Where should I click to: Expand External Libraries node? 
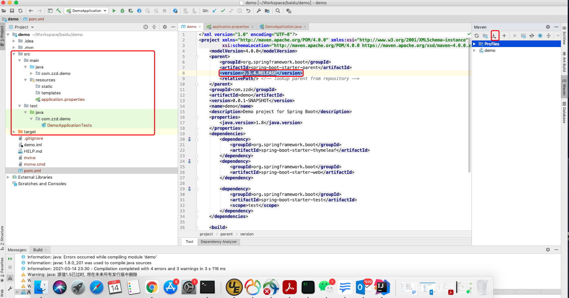pyautogui.click(x=8, y=177)
